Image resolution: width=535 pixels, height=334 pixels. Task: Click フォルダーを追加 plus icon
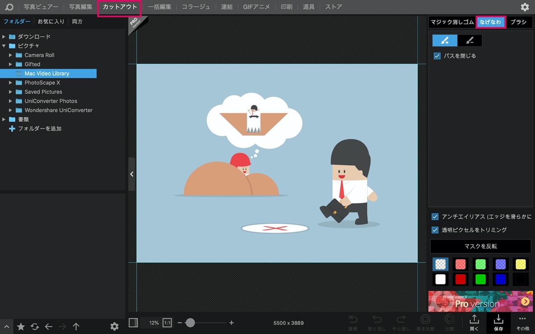point(12,129)
